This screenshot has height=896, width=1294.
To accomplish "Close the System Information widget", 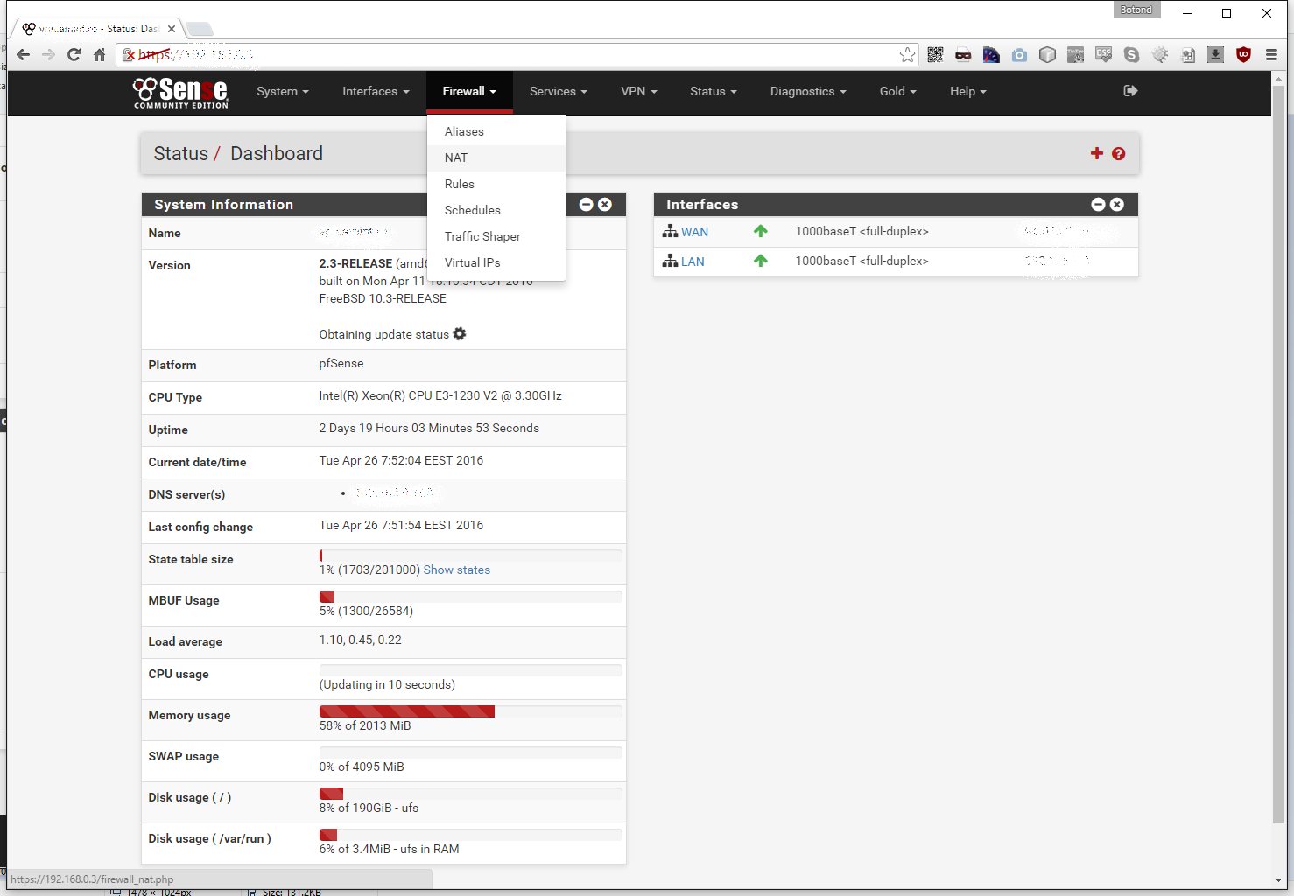I will tap(605, 205).
